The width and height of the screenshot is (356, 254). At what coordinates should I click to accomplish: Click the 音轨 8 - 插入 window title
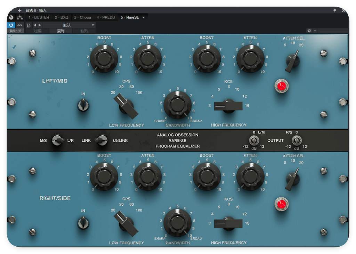coord(36,10)
